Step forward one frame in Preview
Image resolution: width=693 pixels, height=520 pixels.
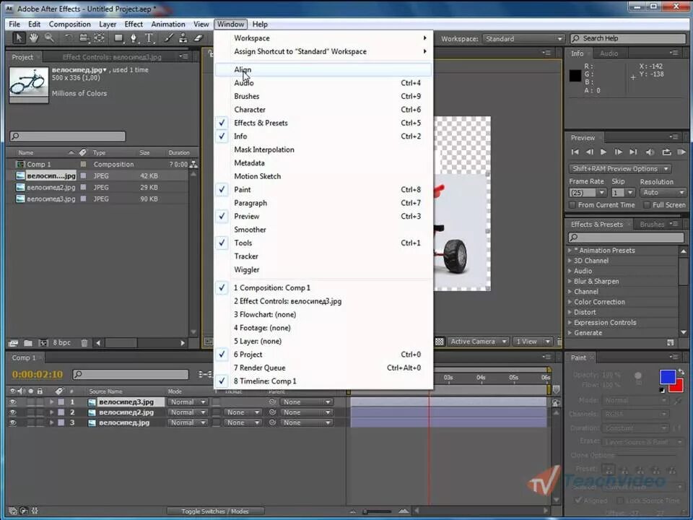(619, 152)
